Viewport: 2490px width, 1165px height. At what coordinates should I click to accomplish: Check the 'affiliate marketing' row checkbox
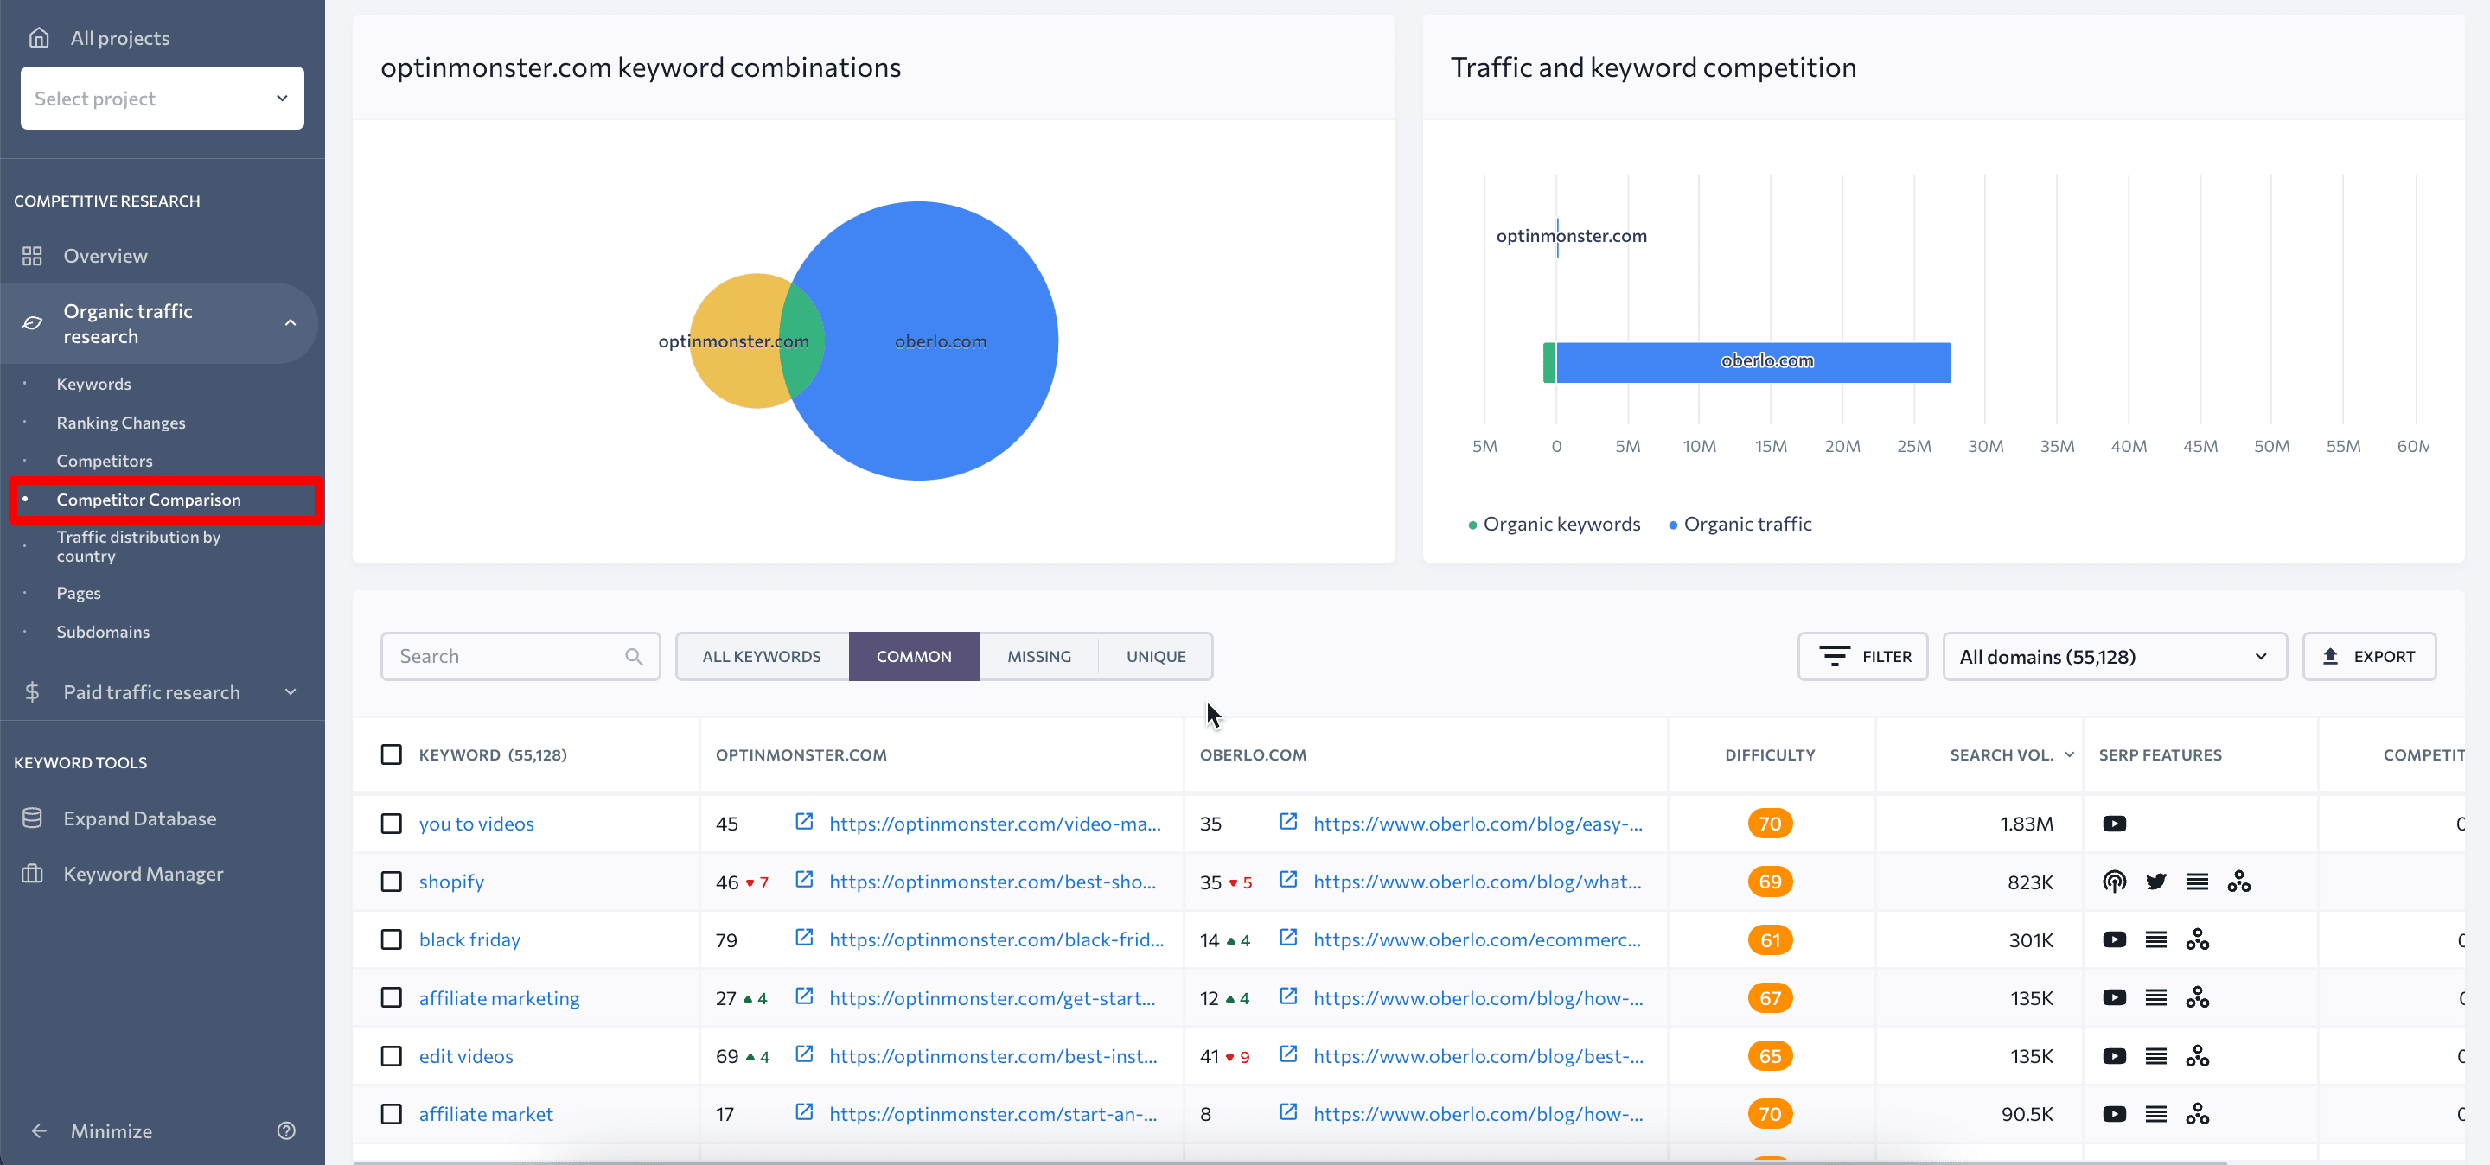[x=391, y=998]
